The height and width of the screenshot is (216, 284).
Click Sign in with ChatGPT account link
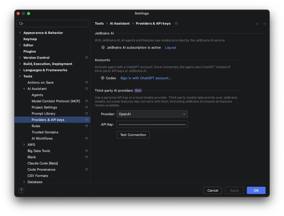pyautogui.click(x=146, y=78)
